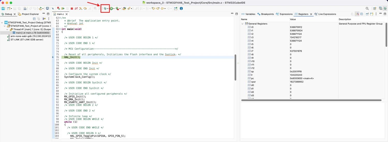Click the Registers horizontal scrollbar
Screen dimensions: 388x142
pos(311,100)
